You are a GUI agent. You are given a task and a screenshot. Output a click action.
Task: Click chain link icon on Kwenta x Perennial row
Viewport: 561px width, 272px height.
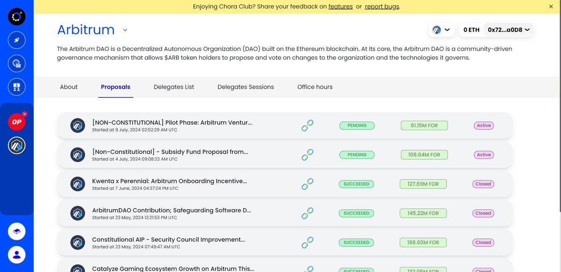pos(307,184)
